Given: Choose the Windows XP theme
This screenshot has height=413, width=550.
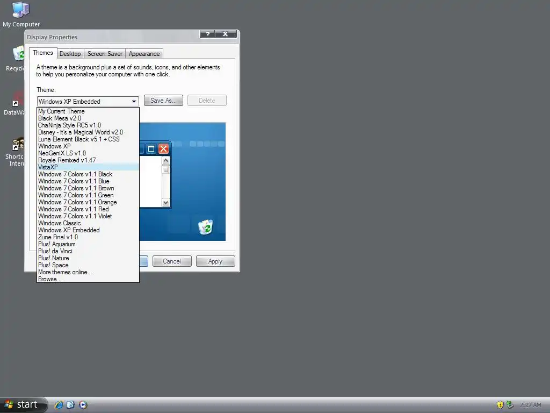Looking at the screenshot, I should [x=88, y=146].
